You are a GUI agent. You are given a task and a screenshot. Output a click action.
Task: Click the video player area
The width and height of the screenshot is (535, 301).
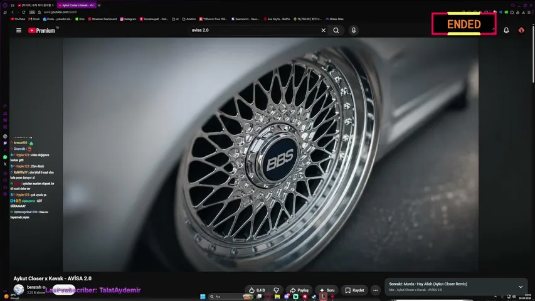(x=270, y=154)
